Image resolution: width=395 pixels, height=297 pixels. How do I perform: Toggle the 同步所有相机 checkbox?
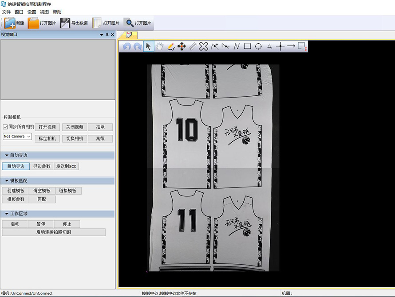5,127
